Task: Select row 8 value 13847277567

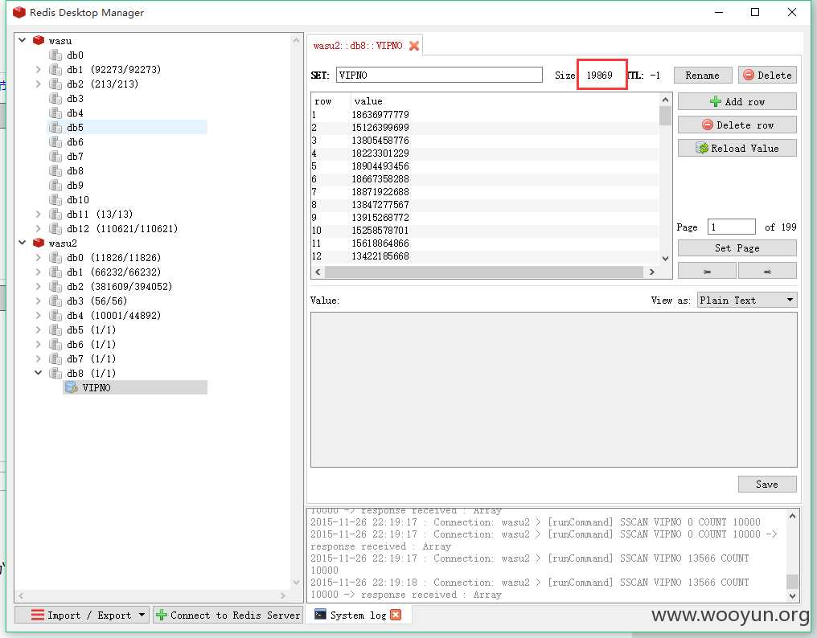Action: pos(380,205)
